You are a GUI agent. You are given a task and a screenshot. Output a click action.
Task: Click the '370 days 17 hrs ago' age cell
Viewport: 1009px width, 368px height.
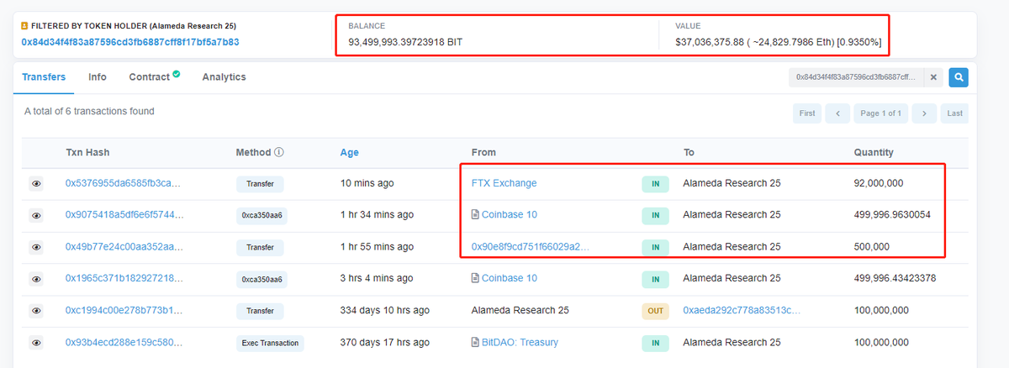tap(384, 343)
